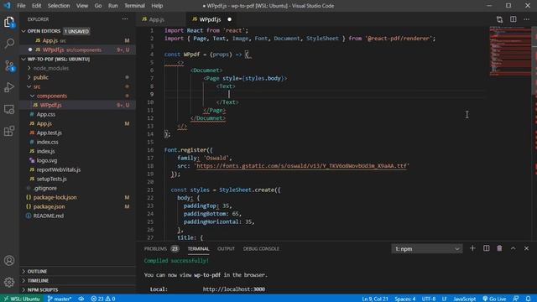Click Go Live in status bar

tap(494, 299)
